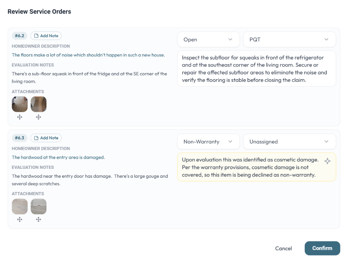
Task: Open second hardwood attachment thumbnail in #6.3
Action: pos(38,206)
